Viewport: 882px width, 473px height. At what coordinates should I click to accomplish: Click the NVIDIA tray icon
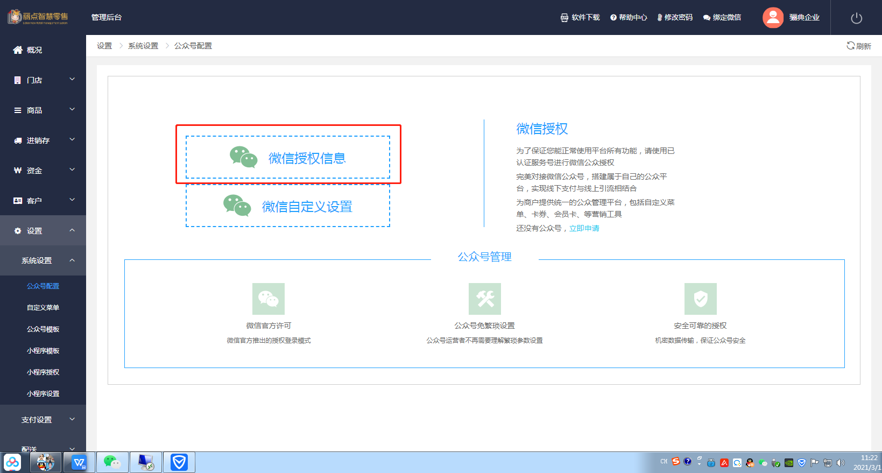(x=789, y=463)
